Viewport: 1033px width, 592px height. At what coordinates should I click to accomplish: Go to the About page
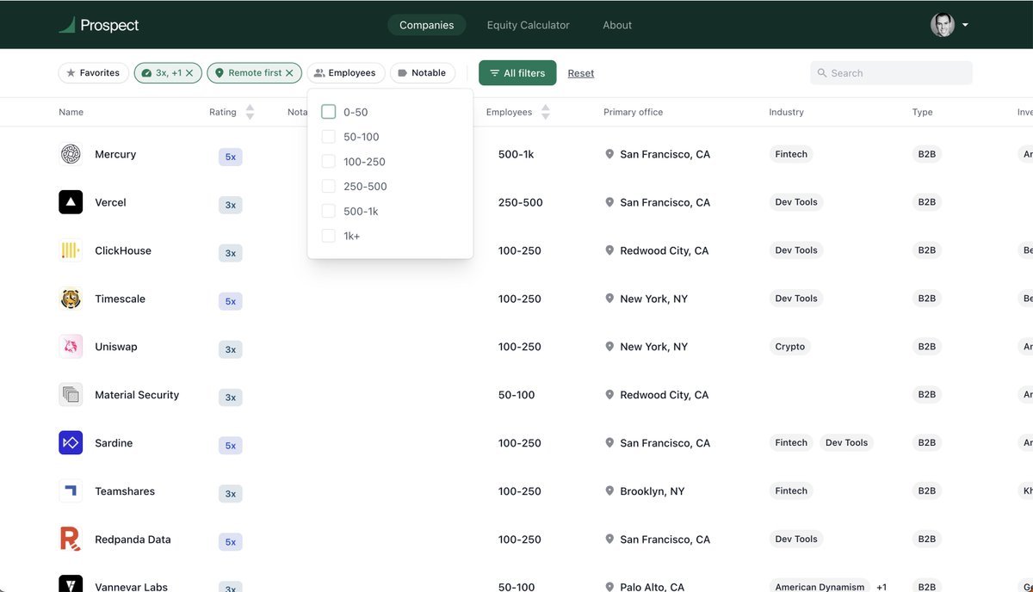tap(617, 25)
